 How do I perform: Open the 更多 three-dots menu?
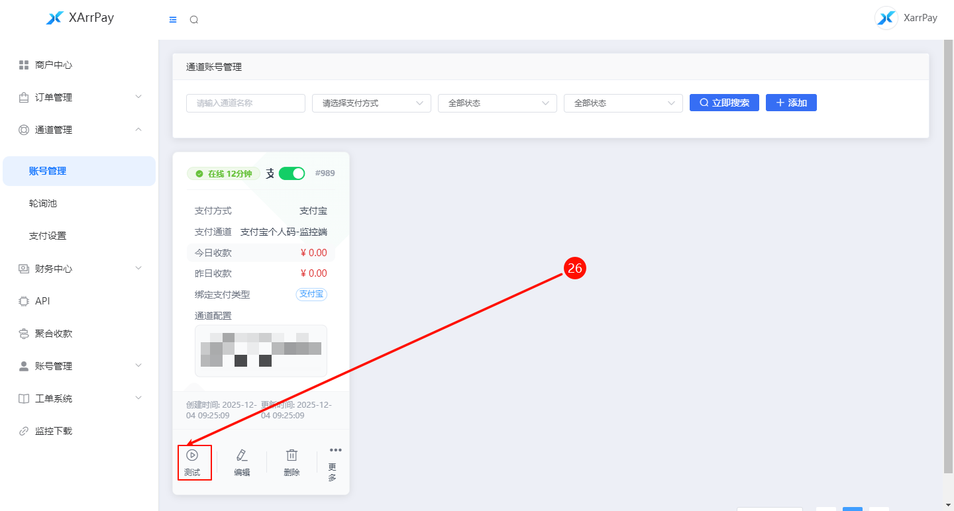coord(335,451)
